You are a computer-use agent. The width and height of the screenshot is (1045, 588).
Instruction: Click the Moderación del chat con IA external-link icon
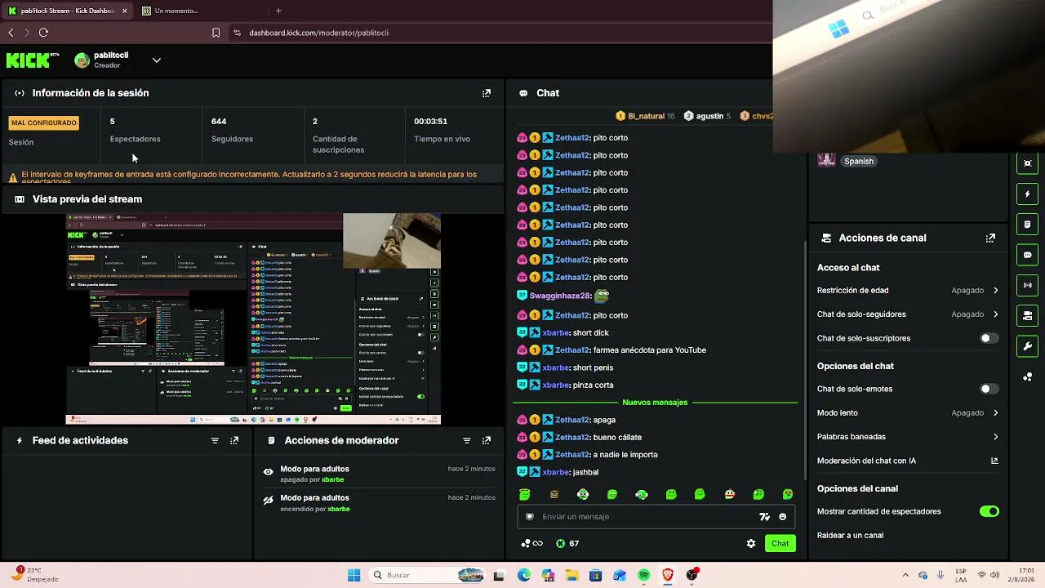994,461
